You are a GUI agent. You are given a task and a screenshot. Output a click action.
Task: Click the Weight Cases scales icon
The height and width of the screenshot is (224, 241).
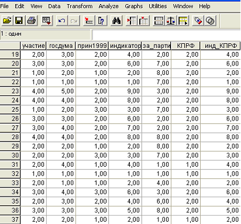(171, 20)
